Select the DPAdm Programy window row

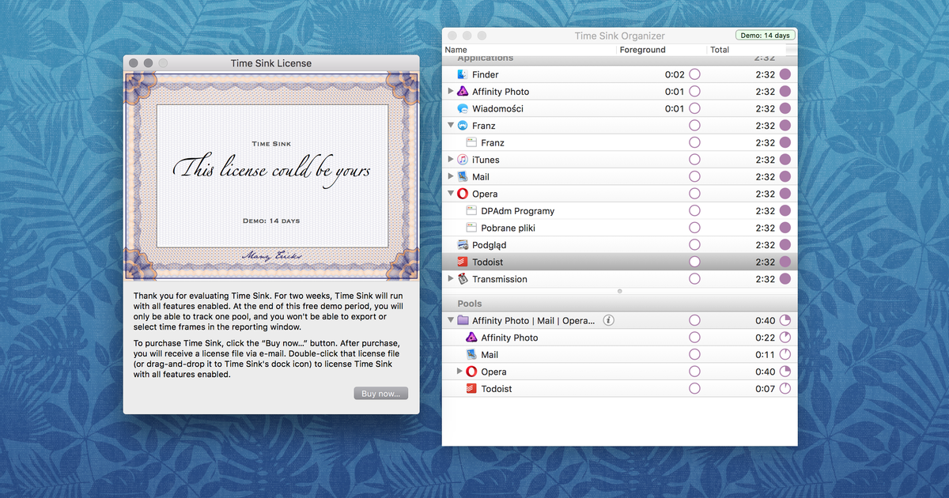[x=619, y=211]
